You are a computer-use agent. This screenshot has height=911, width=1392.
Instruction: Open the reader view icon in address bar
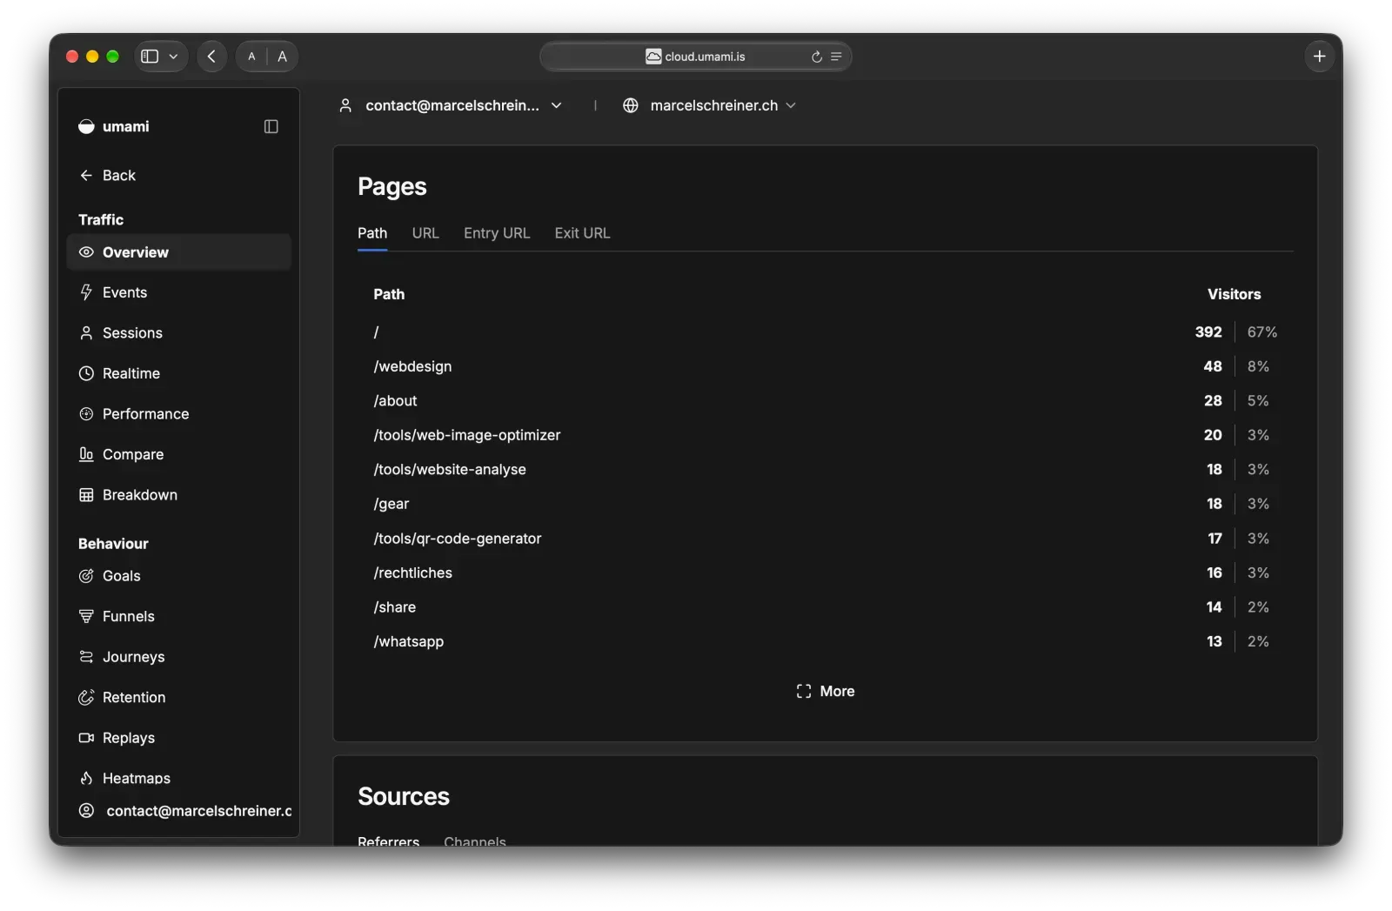coord(836,57)
